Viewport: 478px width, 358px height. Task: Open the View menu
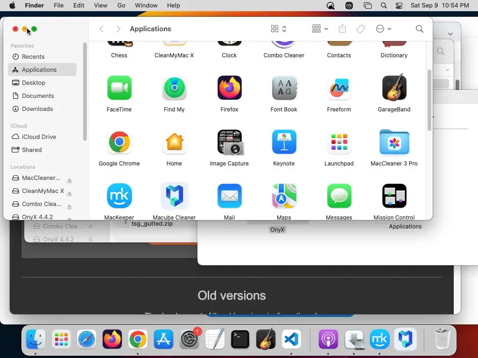click(101, 6)
